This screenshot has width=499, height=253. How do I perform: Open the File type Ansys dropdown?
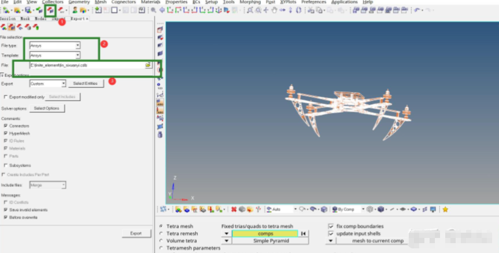[77, 45]
